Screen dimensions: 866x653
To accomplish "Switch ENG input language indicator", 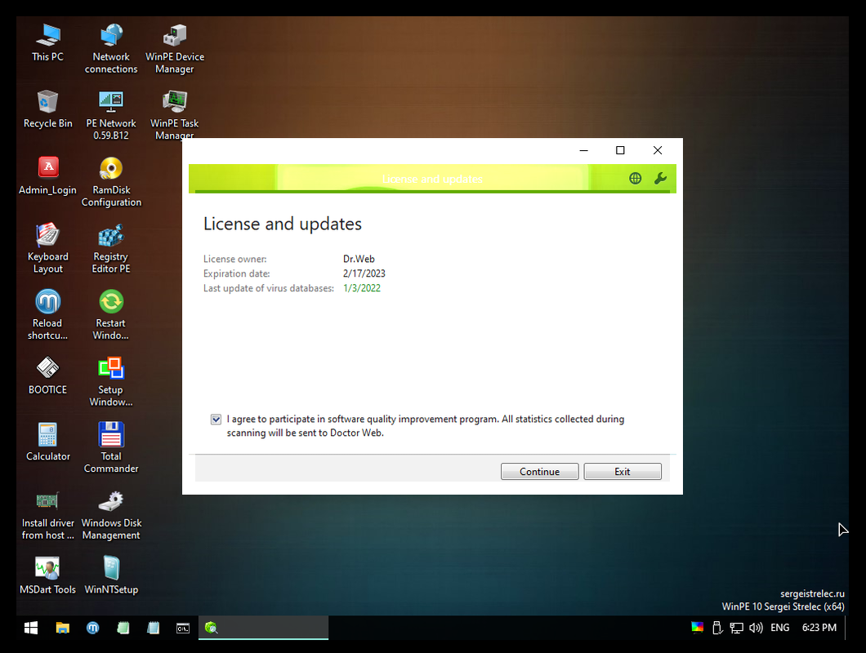I will tap(780, 628).
